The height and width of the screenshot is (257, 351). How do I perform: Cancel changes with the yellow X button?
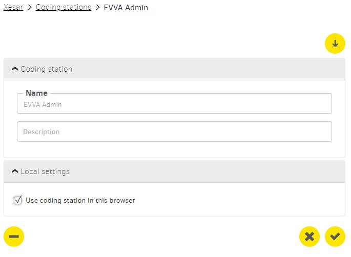309,237
